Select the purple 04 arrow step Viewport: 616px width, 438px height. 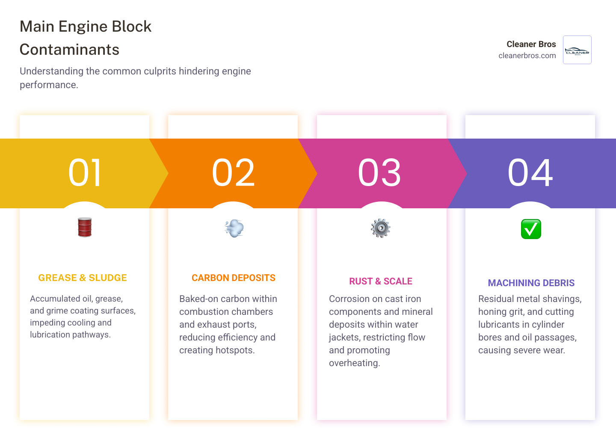[530, 173]
